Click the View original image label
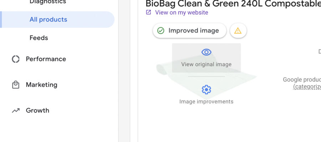 click(206, 65)
